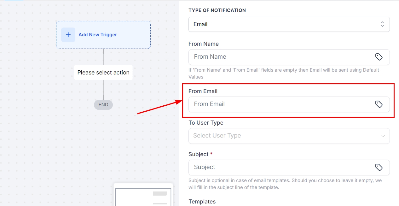The height and width of the screenshot is (206, 399).
Task: Click the END node in workflow
Action: pyautogui.click(x=103, y=105)
